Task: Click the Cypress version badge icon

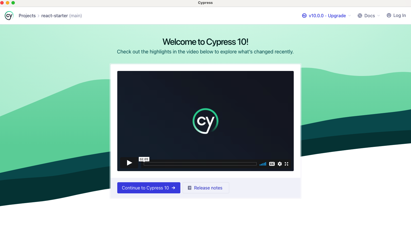Action: coord(304,16)
